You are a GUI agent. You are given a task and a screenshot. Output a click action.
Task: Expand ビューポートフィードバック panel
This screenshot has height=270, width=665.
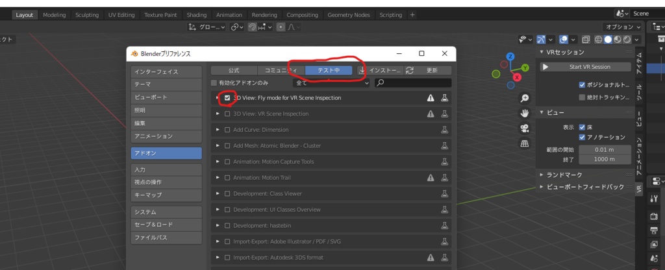click(x=542, y=186)
